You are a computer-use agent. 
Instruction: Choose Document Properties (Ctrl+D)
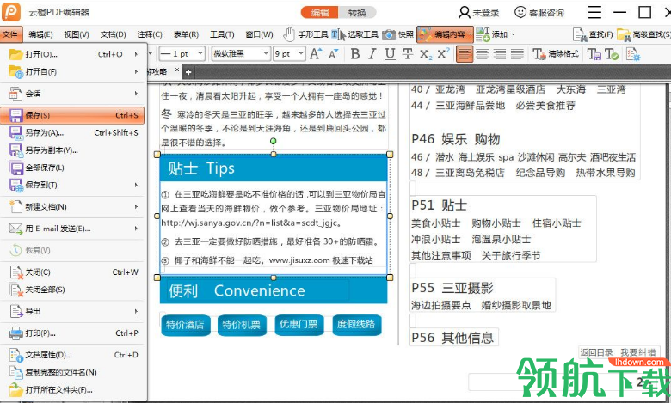coord(73,355)
